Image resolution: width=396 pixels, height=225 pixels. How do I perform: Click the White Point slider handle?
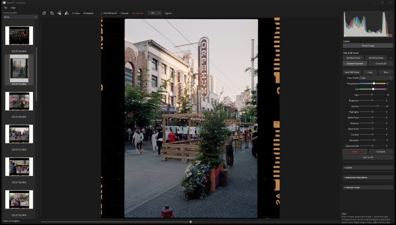[372, 118]
